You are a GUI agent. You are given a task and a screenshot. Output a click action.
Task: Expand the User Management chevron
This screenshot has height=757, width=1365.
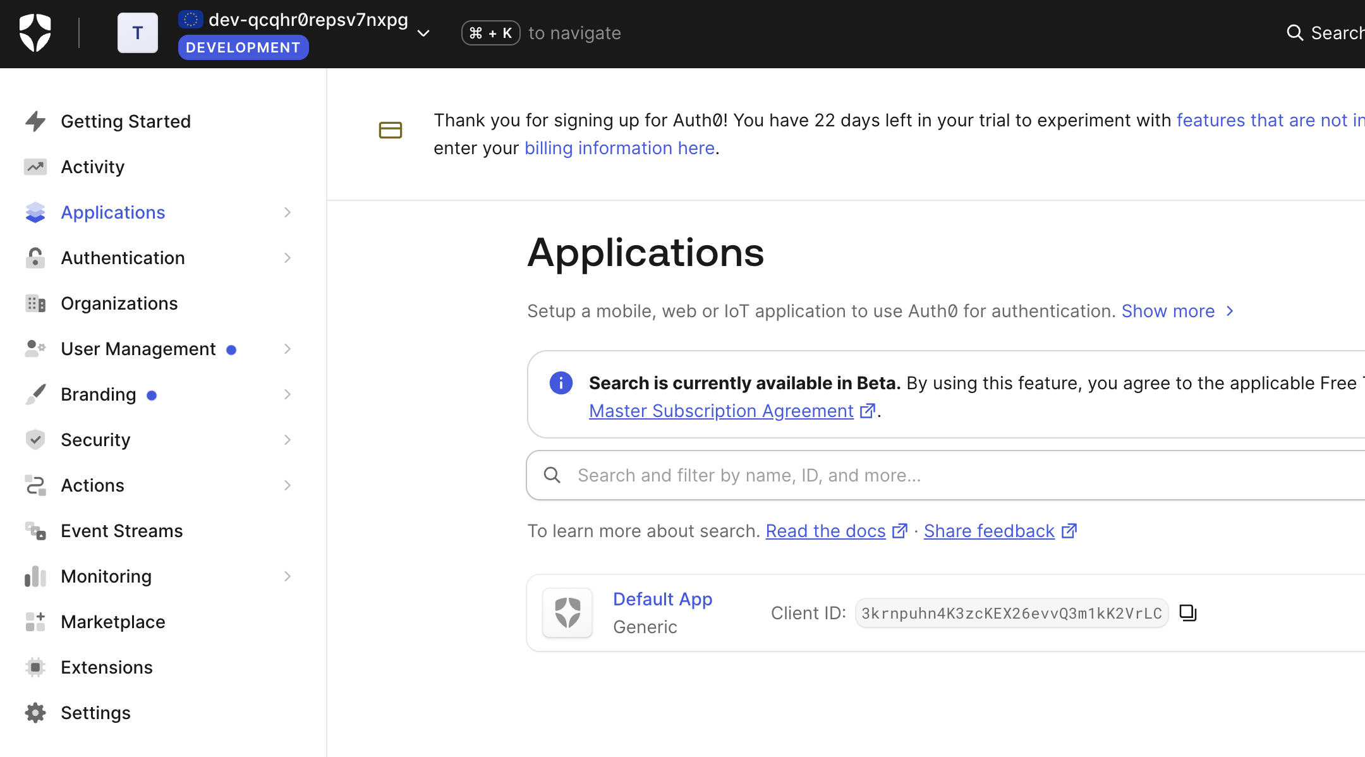288,349
